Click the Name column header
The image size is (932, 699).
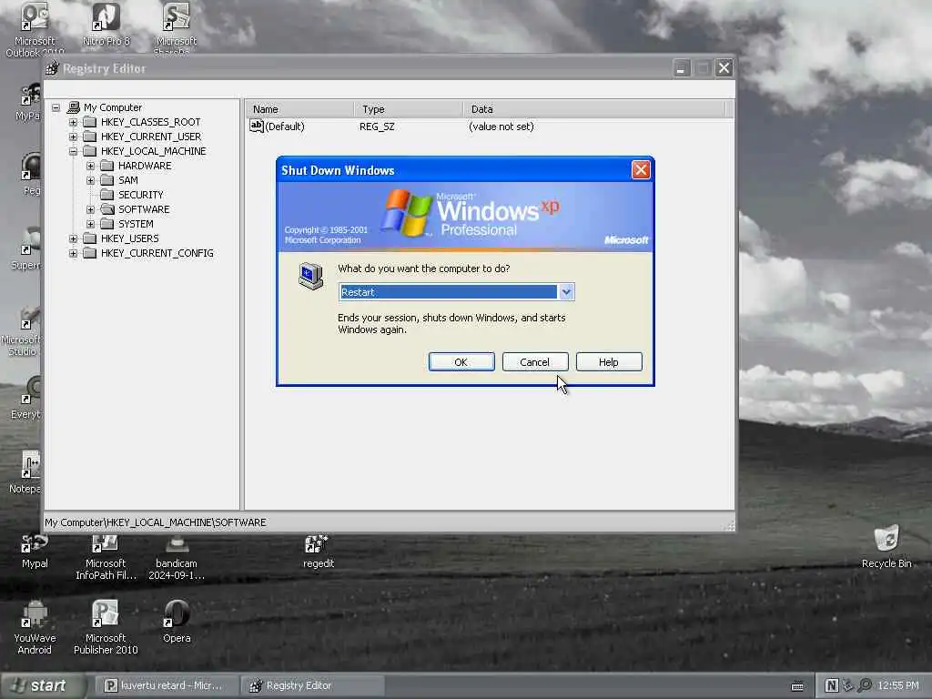pos(299,109)
